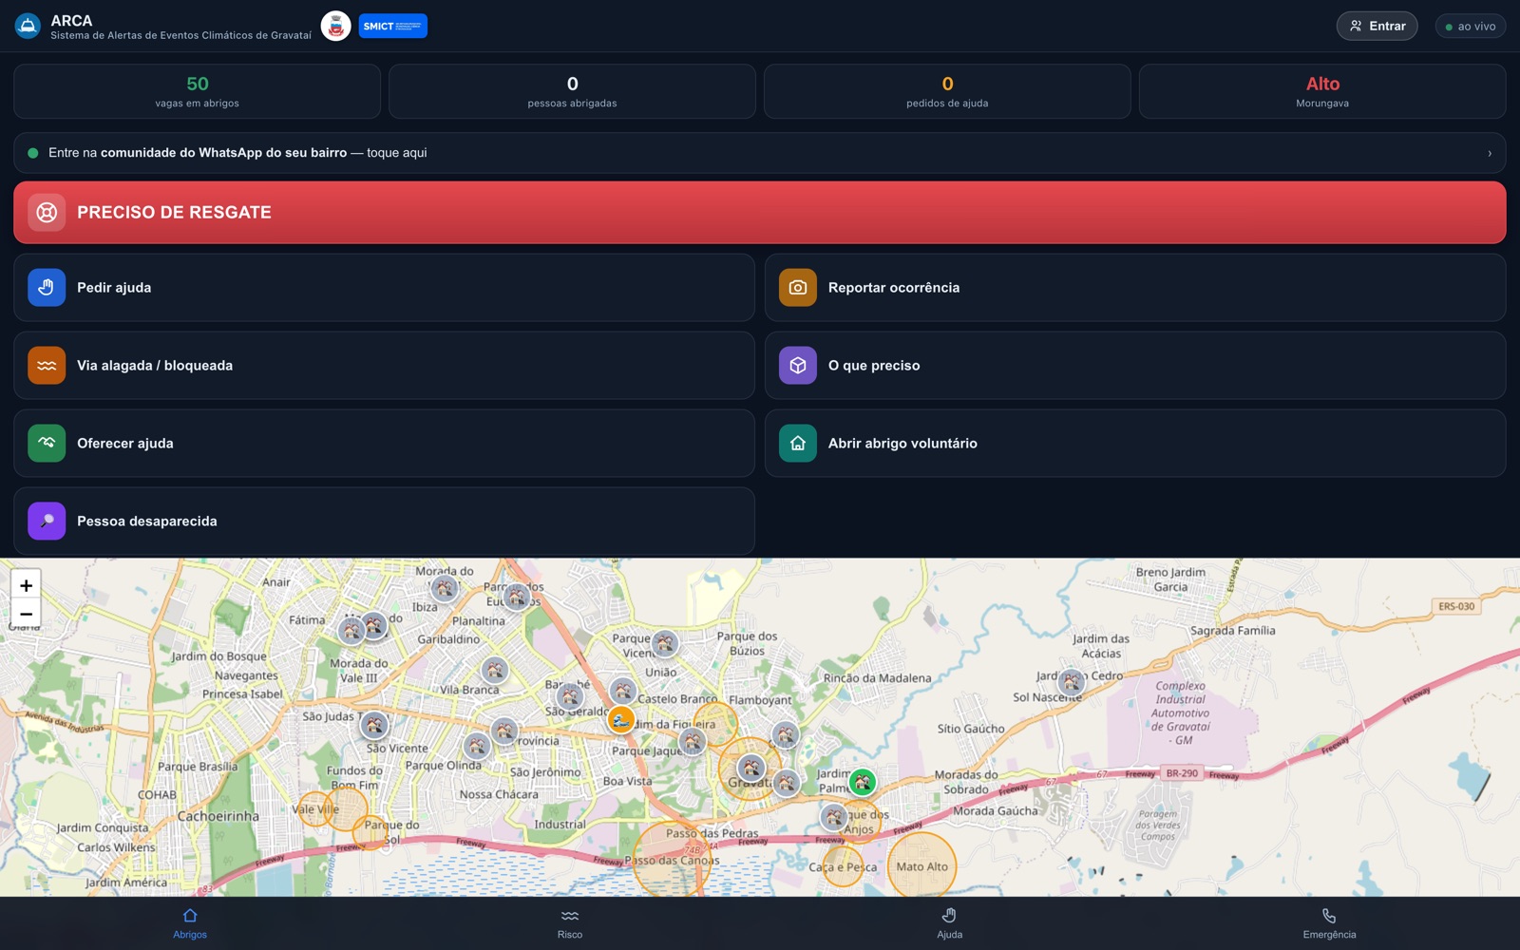Select the orange flood marker near Castelo Branco
The height and width of the screenshot is (950, 1520).
620,719
